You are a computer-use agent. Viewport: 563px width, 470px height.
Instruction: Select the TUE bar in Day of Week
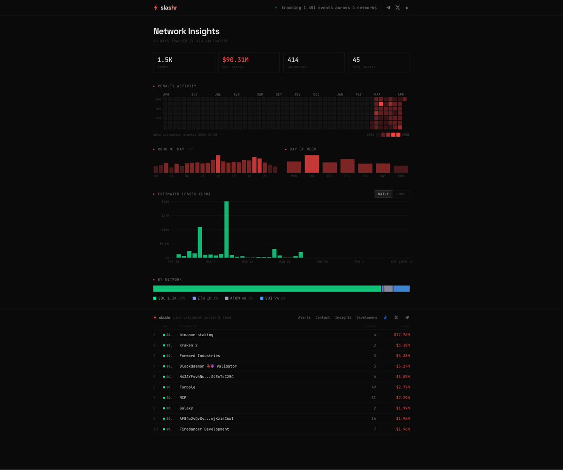(x=312, y=164)
